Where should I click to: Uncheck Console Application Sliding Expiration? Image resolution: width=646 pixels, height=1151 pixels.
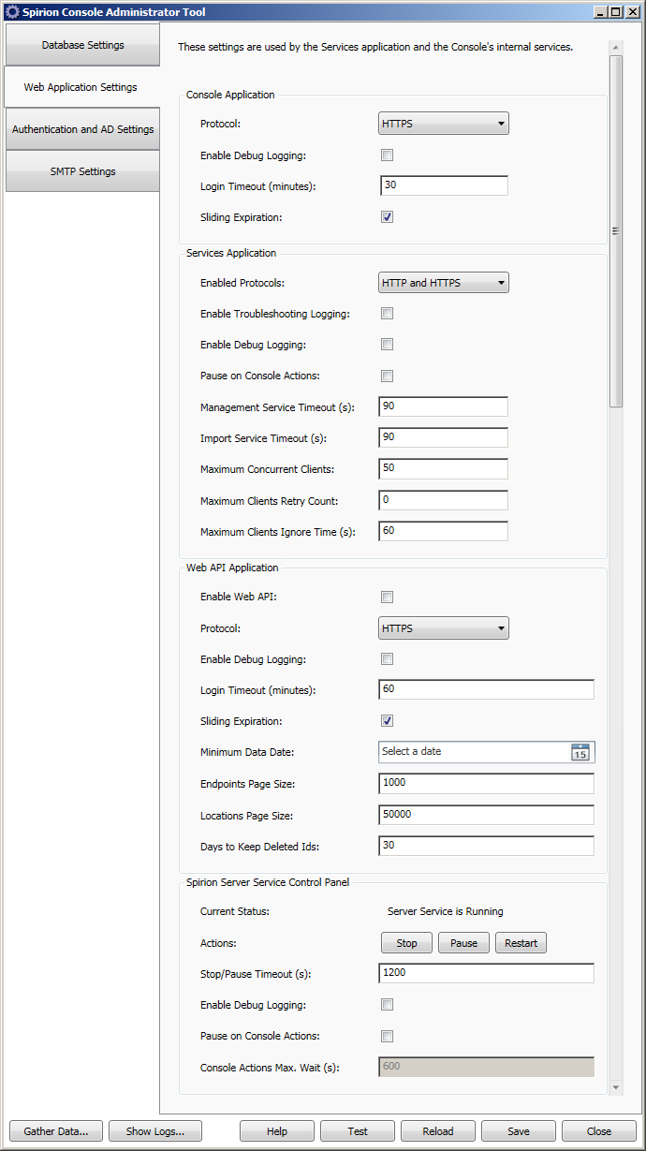point(387,217)
